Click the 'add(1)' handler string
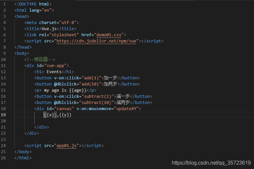The height and width of the screenshot is (169, 254). (91, 78)
